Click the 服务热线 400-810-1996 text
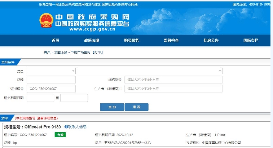The image size is (273, 148). (252, 4)
